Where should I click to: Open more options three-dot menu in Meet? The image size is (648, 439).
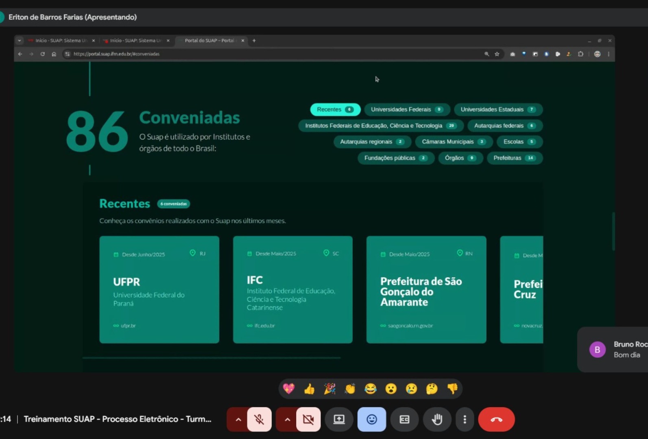(x=465, y=419)
